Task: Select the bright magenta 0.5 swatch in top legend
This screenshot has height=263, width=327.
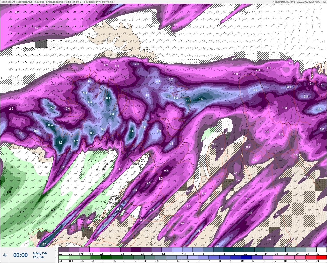Action: click(95, 249)
